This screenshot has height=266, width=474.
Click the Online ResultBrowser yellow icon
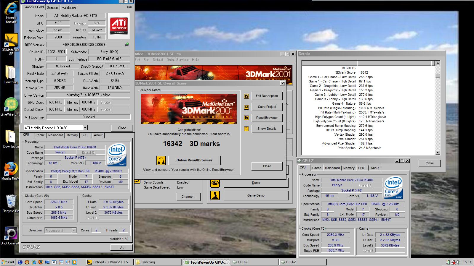[161, 160]
